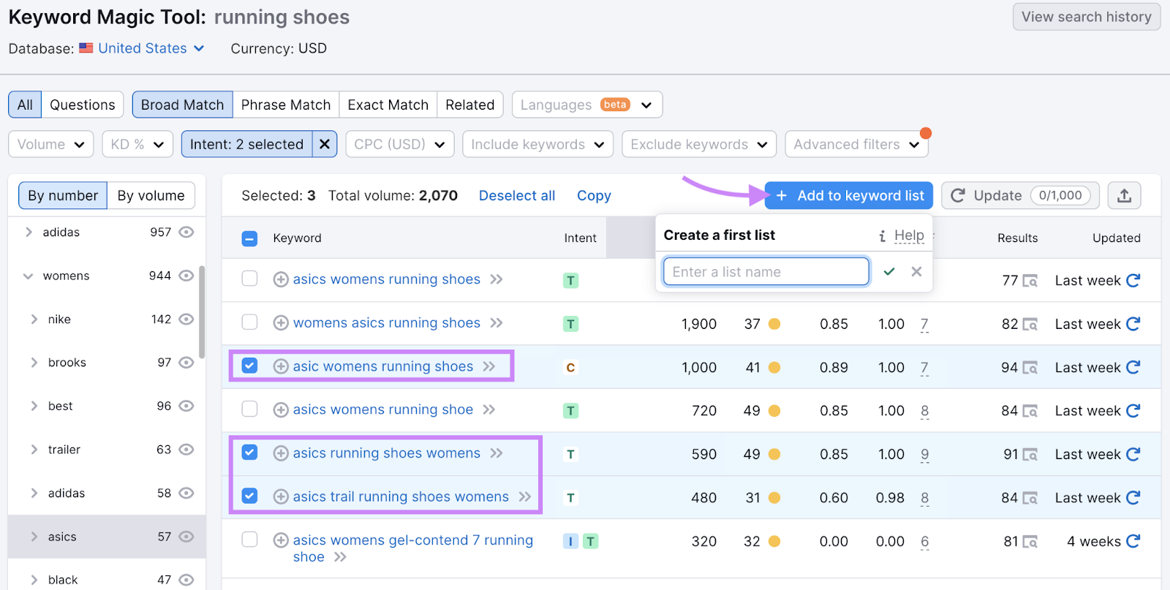This screenshot has height=590, width=1170.
Task: Open the Advanced filters dropdown
Action: (856, 144)
